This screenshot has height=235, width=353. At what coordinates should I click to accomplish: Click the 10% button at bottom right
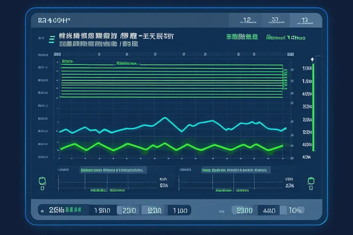295,210
